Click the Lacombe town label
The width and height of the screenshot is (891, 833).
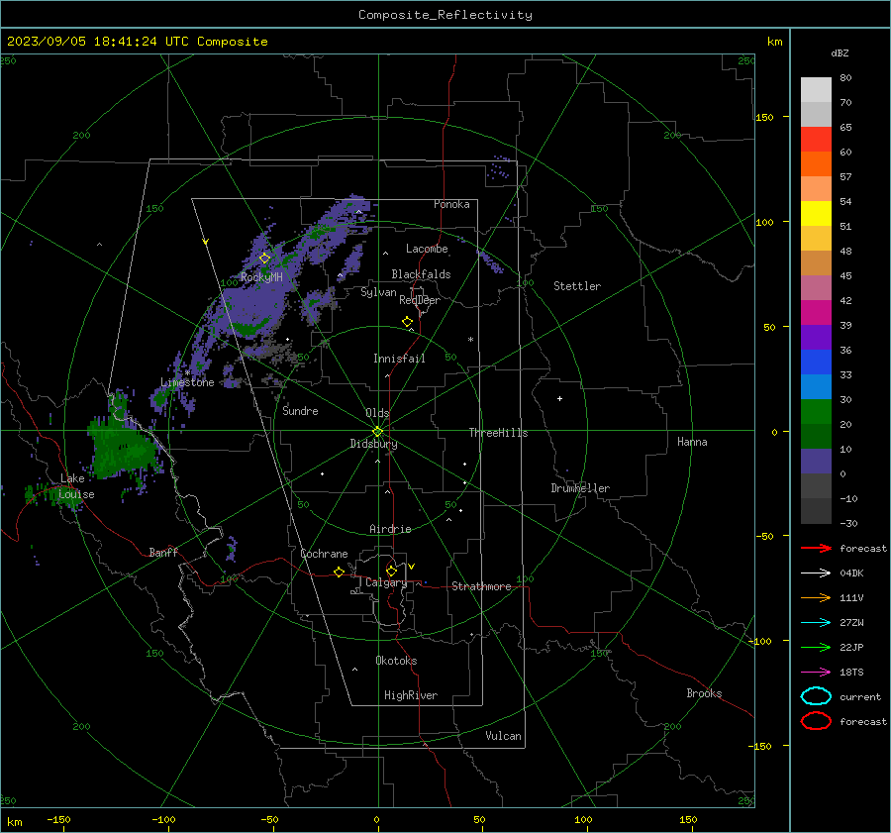point(427,249)
